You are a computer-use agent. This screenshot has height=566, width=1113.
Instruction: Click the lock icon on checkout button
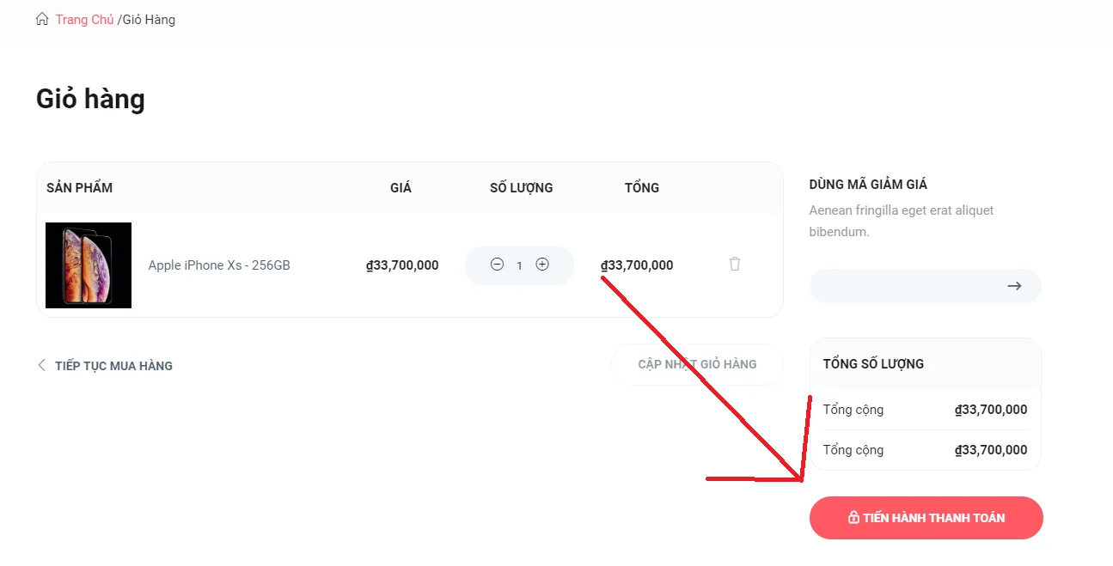pyautogui.click(x=853, y=518)
